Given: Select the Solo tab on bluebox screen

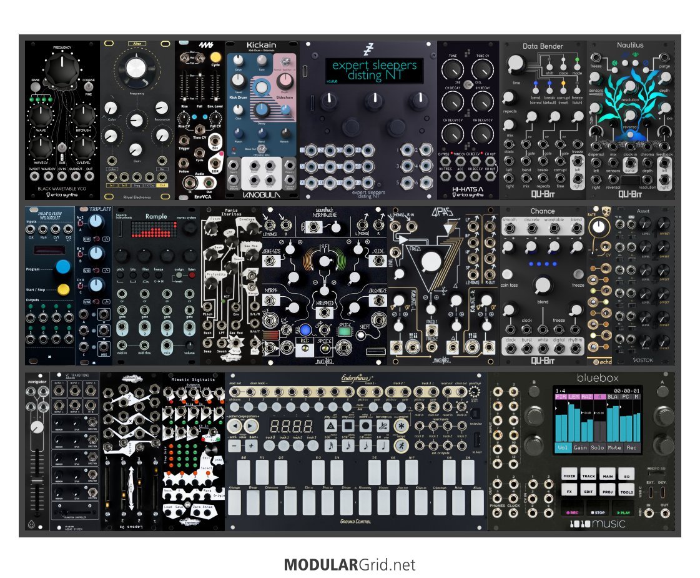Looking at the screenshot, I should click(597, 447).
